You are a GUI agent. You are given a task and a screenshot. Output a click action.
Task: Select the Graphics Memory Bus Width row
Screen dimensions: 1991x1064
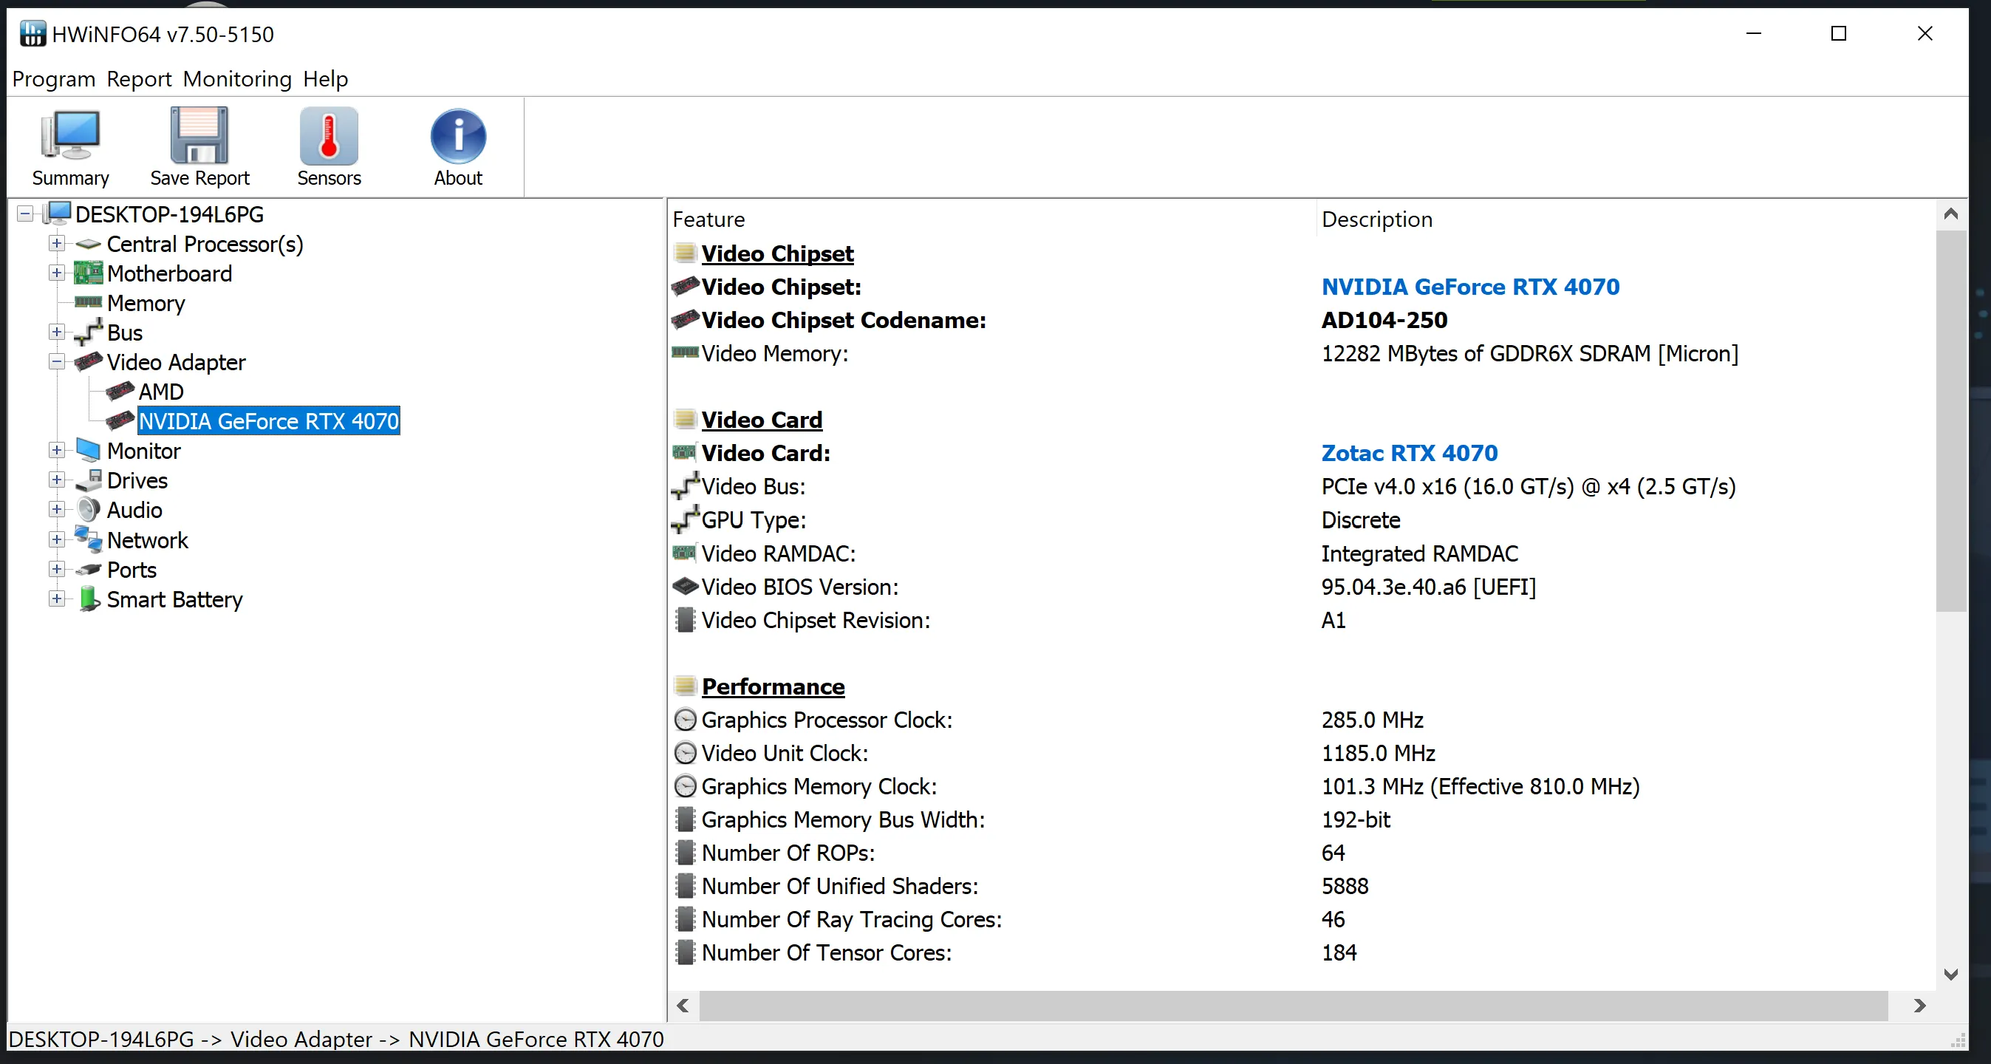pyautogui.click(x=1302, y=819)
